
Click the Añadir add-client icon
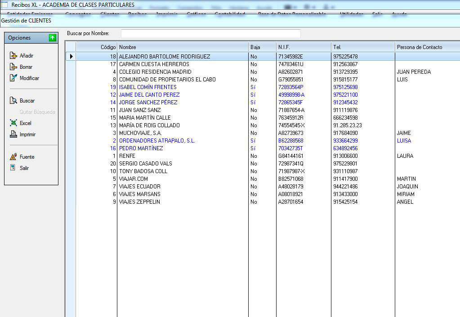[x=13, y=56]
